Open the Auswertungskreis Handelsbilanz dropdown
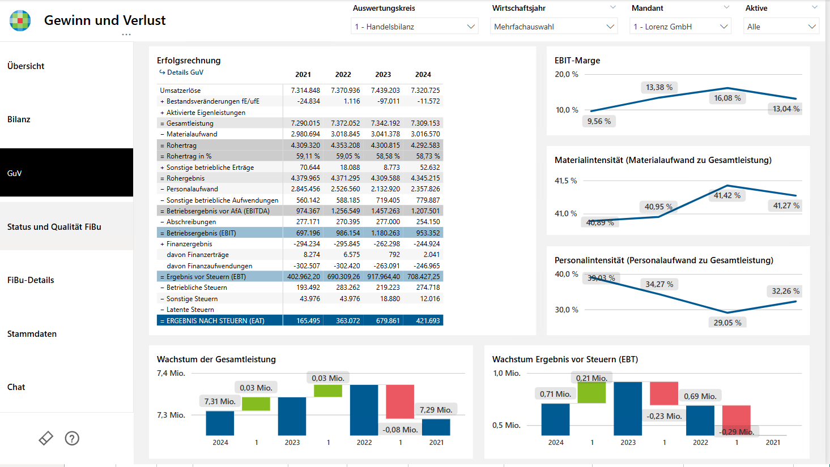Screen dimensions: 830x467 415,27
